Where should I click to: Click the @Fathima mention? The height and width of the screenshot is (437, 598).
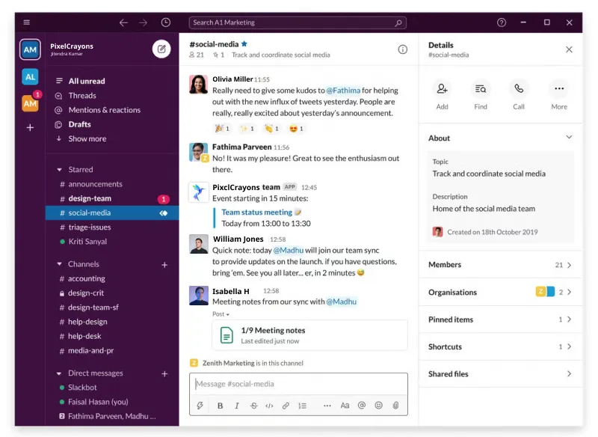click(343, 91)
